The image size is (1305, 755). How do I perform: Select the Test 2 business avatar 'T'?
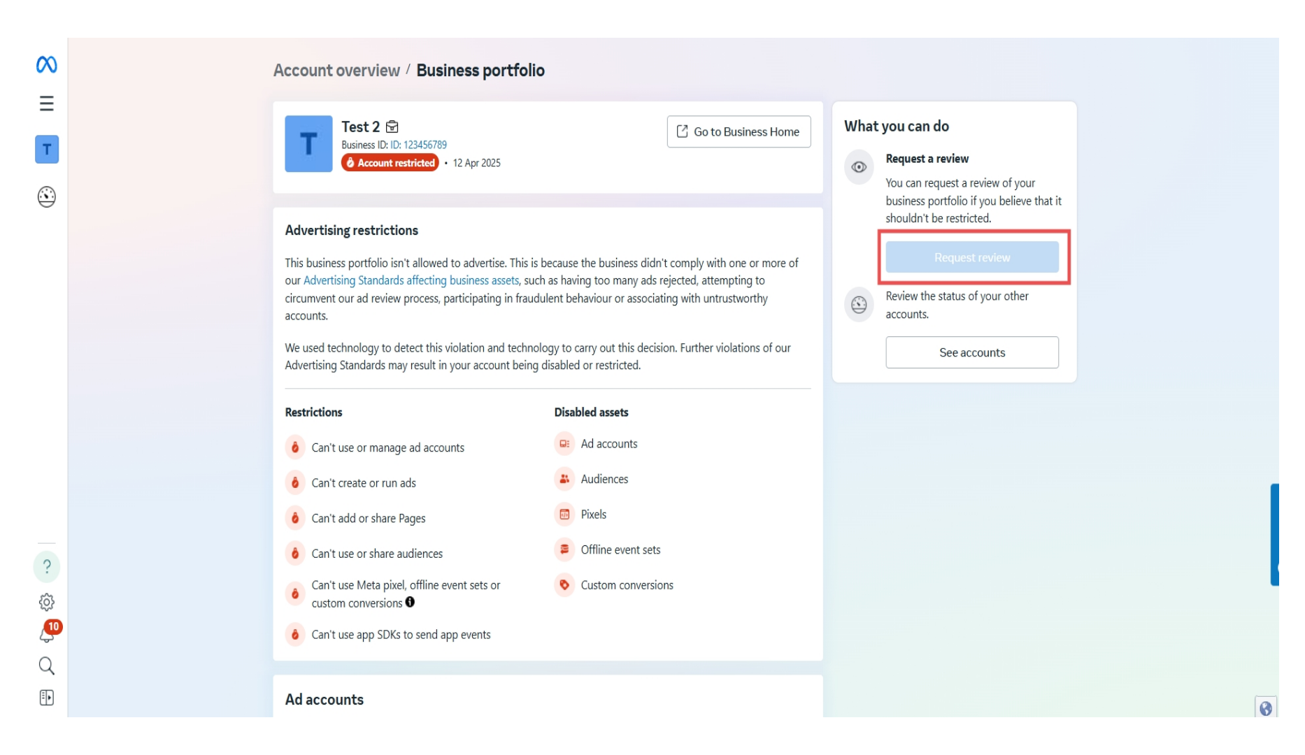pyautogui.click(x=308, y=143)
